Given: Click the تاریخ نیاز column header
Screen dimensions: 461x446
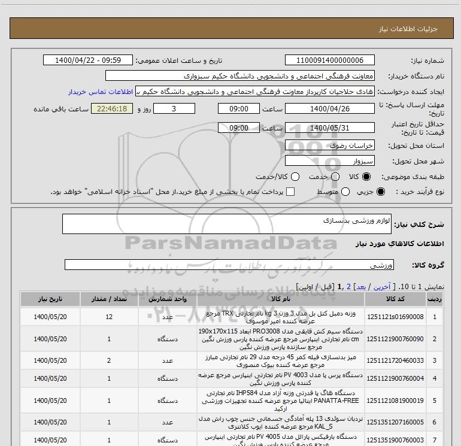Looking at the screenshot, I should click(50, 299).
